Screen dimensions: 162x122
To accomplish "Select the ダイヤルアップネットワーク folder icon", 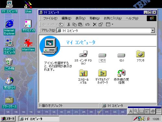I will pyautogui.click(x=102, y=73).
